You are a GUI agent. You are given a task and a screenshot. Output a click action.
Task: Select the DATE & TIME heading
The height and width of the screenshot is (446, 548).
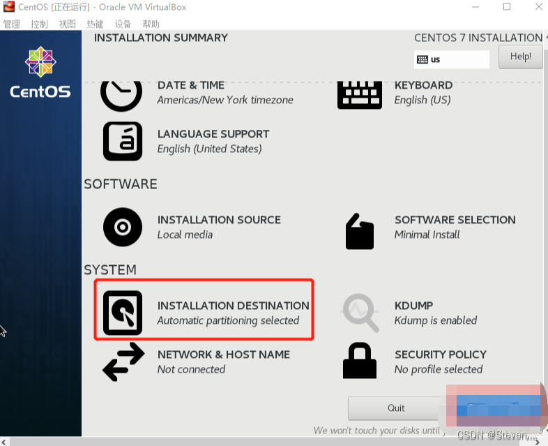coord(191,85)
